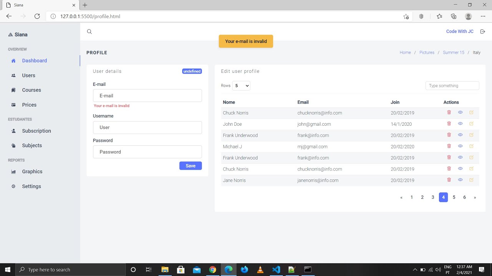Click chucknorris@info.com in first row

[320, 113]
